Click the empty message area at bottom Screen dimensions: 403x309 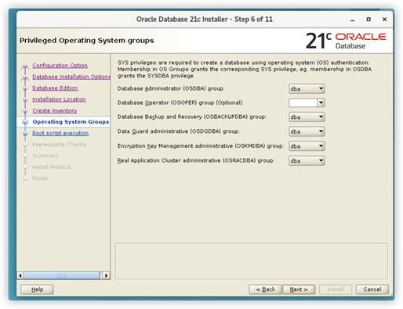252,261
